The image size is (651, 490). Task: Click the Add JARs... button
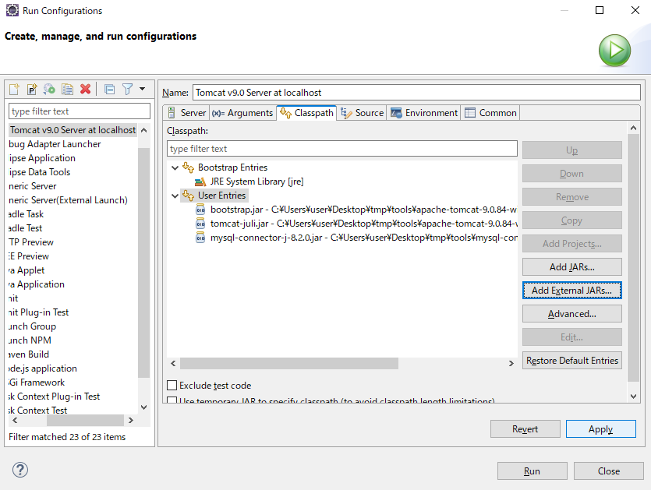point(571,266)
